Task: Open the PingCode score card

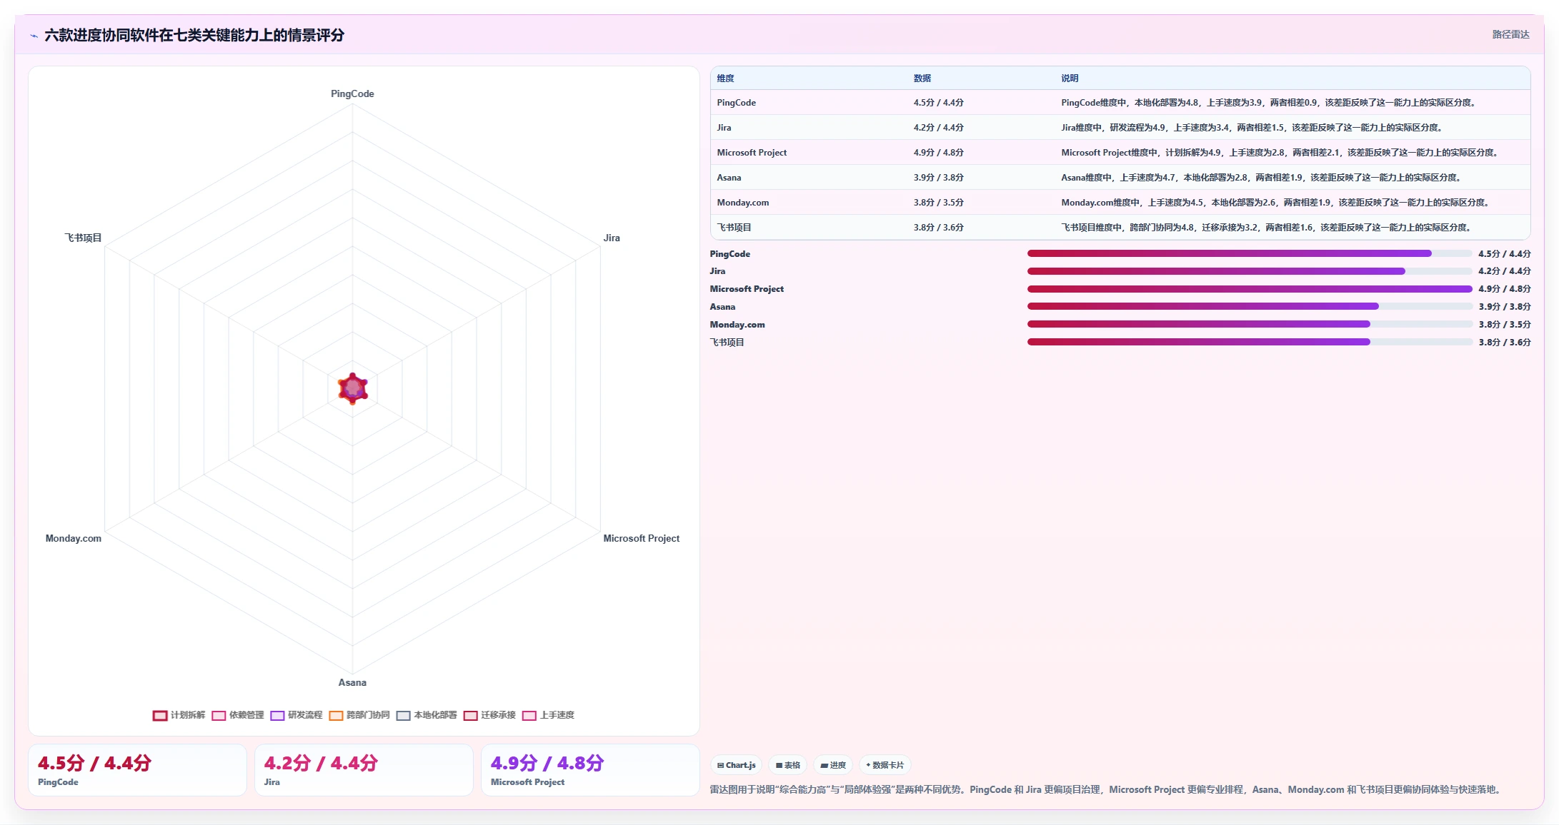Action: (137, 770)
